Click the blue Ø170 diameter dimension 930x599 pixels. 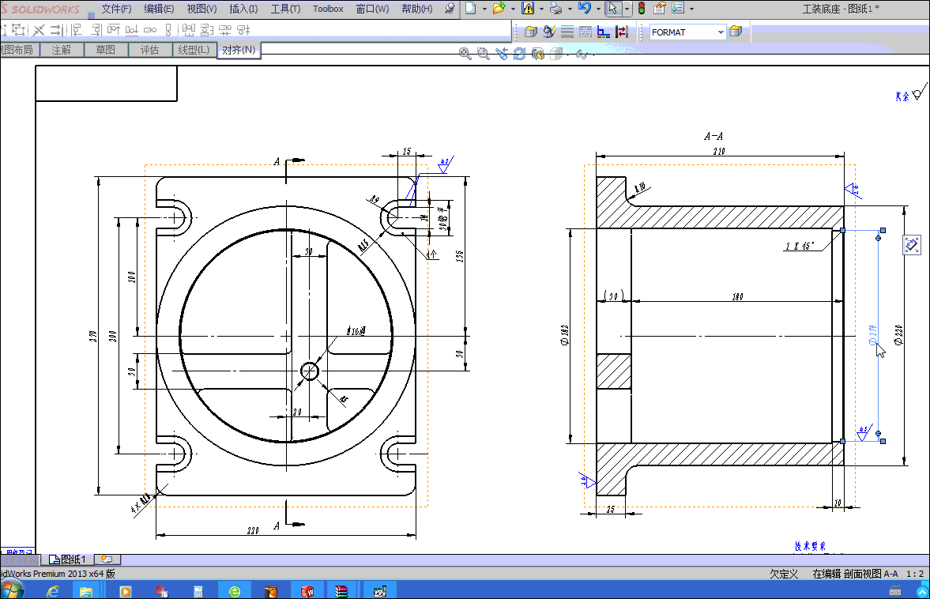[872, 335]
